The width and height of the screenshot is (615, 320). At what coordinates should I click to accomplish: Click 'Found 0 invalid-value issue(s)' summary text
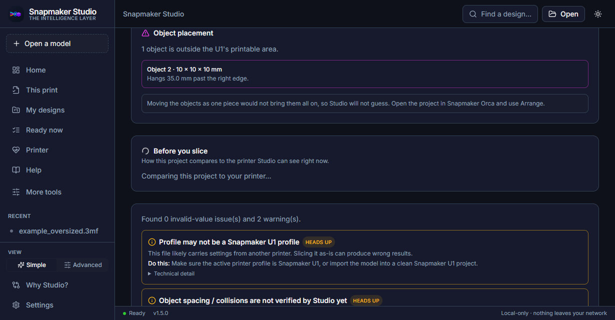click(x=221, y=219)
